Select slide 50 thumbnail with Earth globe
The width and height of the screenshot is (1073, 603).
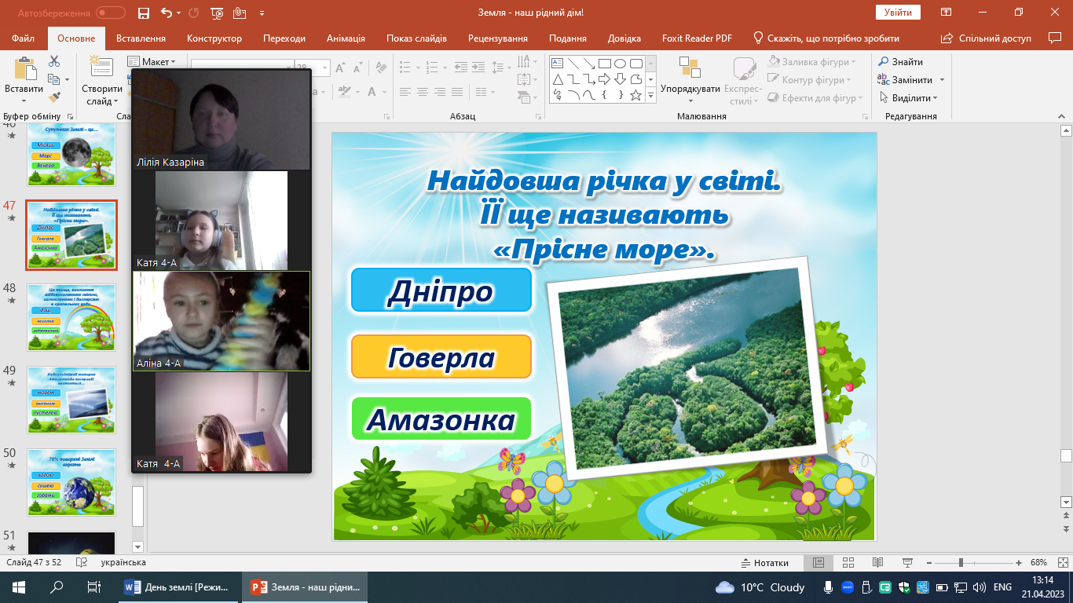coord(71,482)
